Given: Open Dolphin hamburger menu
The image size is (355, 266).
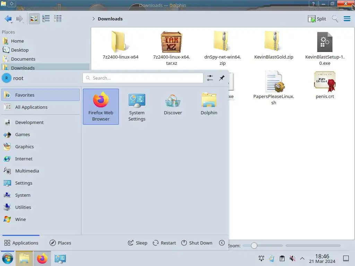Looking at the screenshot, I should click(x=347, y=19).
